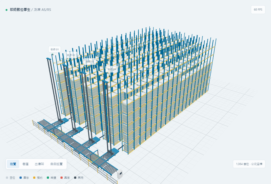Open the 出庫站 outbound station view
This screenshot has height=184, width=271.
[39, 164]
